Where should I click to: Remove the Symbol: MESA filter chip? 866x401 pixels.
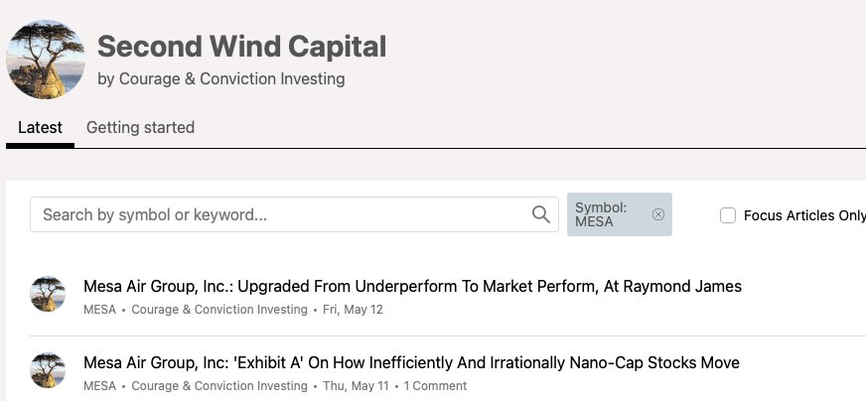pos(657,214)
